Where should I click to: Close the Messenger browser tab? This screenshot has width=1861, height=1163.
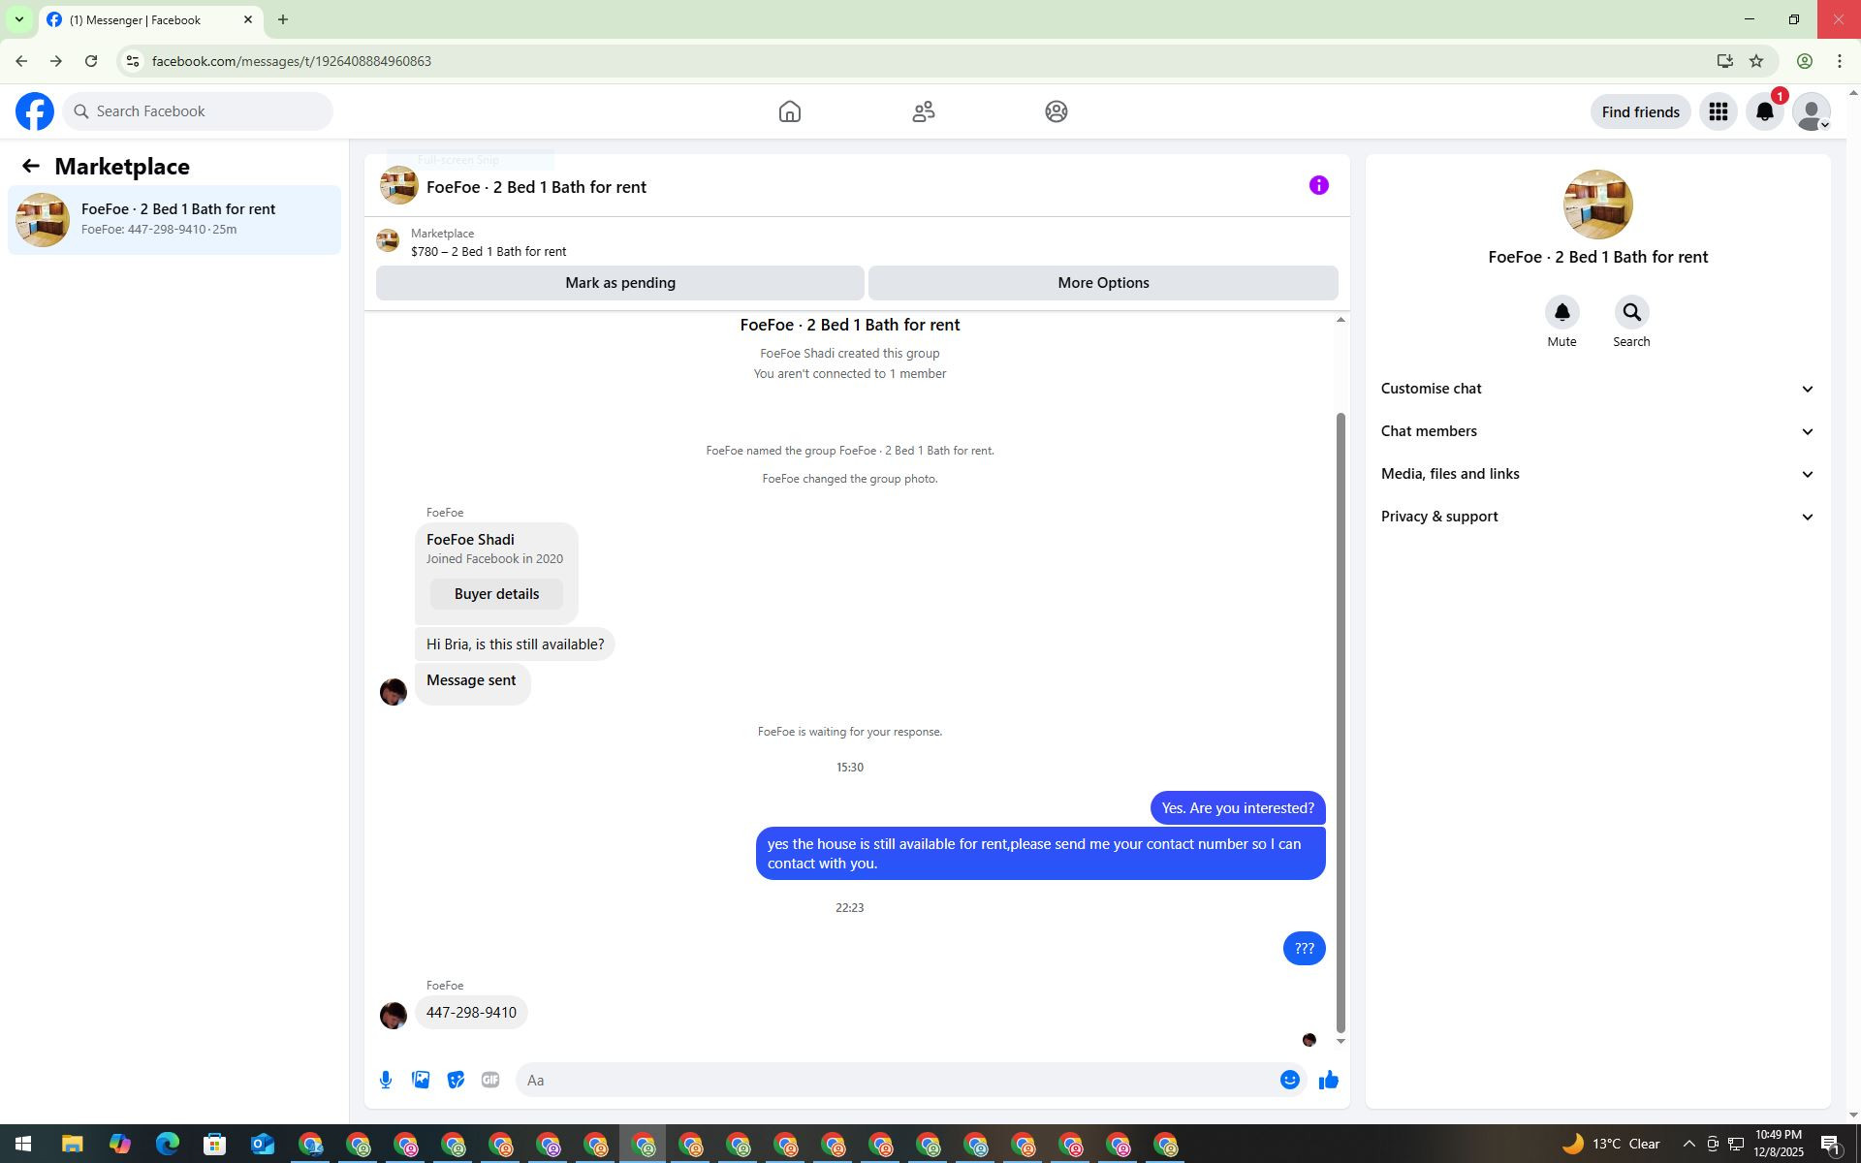click(248, 19)
